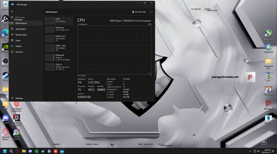277x154 pixels.
Task: Open the Paragon Tweaks desktop shortcut
Action: (268, 105)
